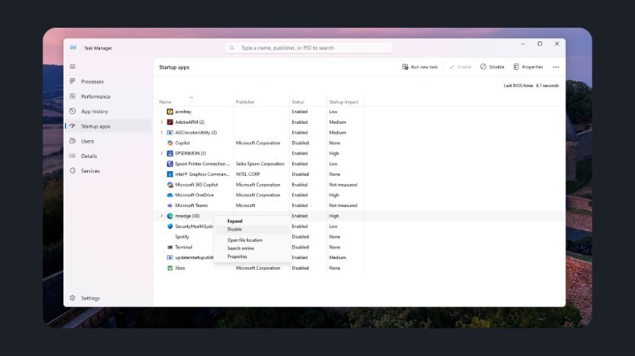635x356 pixels.
Task: Click the Copilot app icon
Action: click(170, 143)
